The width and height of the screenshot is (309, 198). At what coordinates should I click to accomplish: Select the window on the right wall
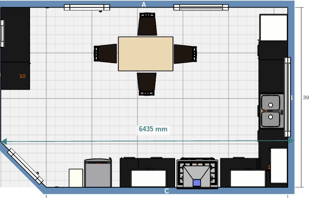(x=288, y=97)
